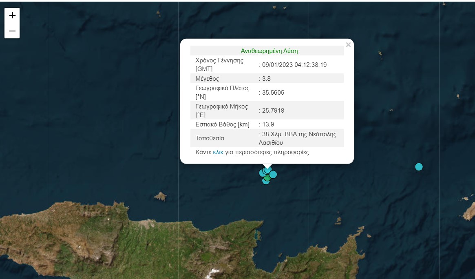Click the longitude value 25.7918
Screen dimensions: 475x279
273,111
